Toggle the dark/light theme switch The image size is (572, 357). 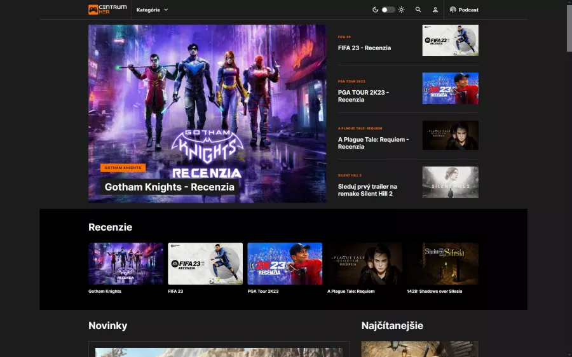point(388,10)
